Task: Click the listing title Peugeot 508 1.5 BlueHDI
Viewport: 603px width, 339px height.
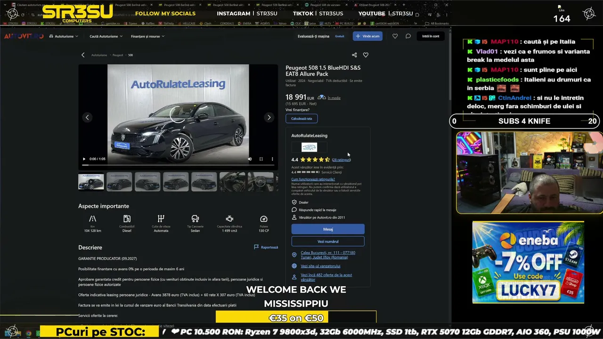Action: click(323, 71)
